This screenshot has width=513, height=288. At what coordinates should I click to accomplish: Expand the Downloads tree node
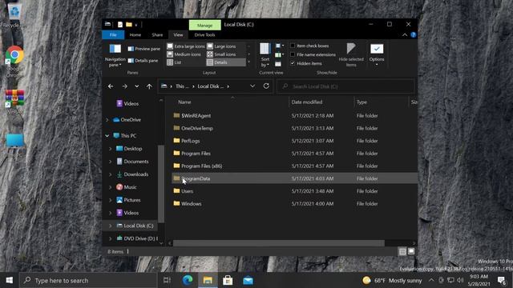111,174
